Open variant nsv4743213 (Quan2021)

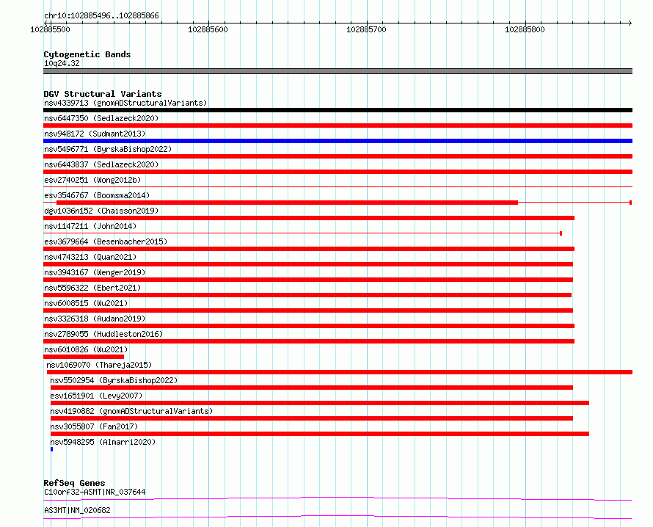[90, 257]
